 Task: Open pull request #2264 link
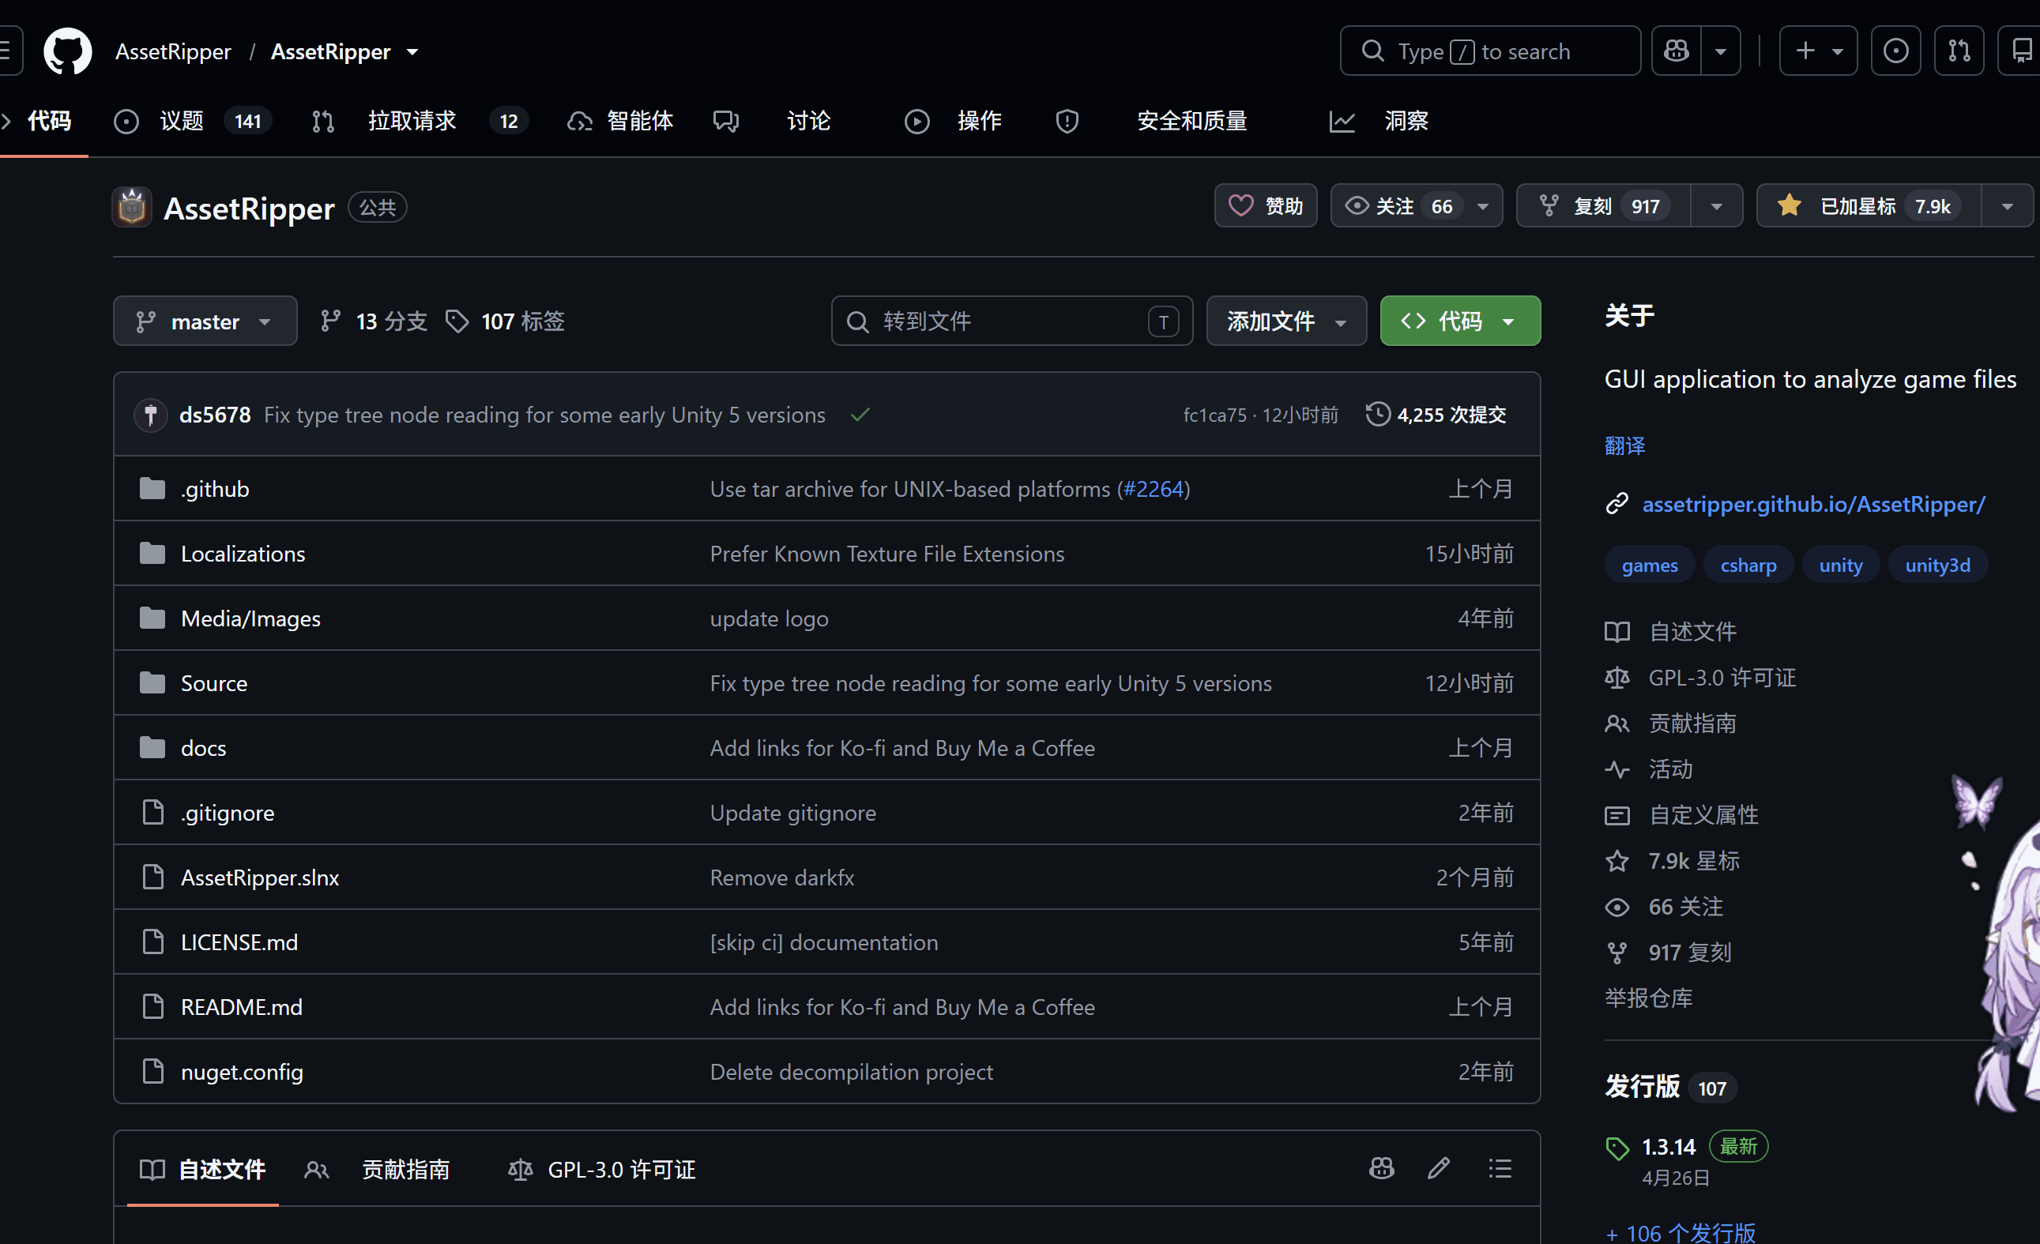1154,488
